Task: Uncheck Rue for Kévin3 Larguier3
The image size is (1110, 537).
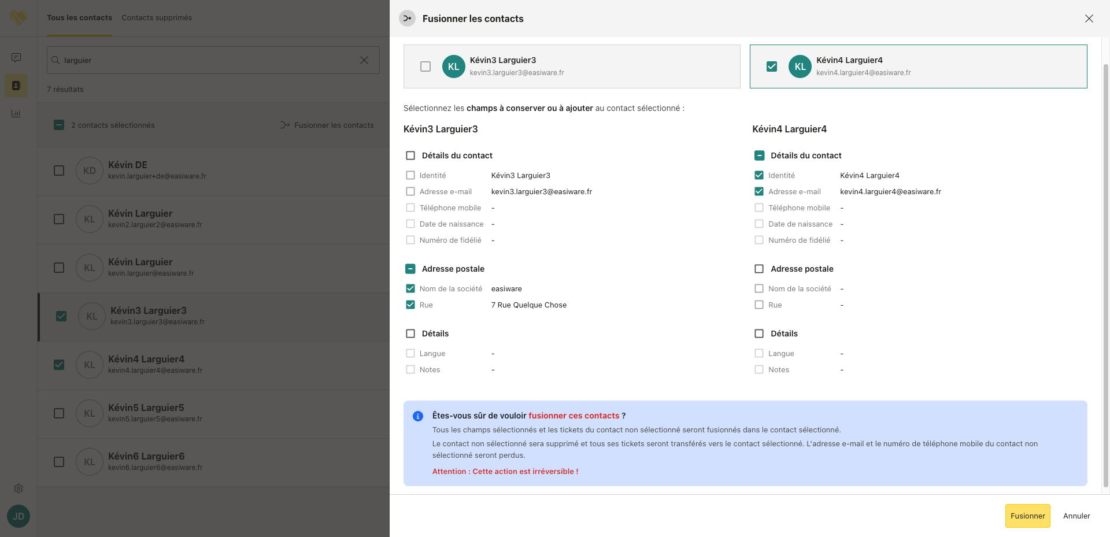Action: click(410, 305)
